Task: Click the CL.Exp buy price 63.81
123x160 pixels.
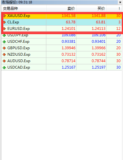Action: (101, 22)
